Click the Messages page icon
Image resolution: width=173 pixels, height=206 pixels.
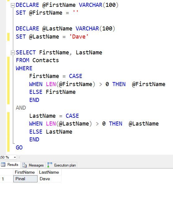click(24, 165)
